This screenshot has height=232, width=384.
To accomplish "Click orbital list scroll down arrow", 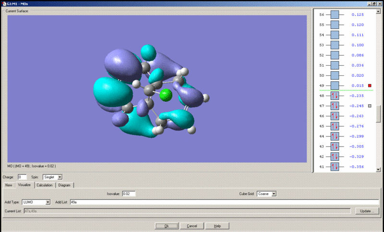I will click(378, 169).
